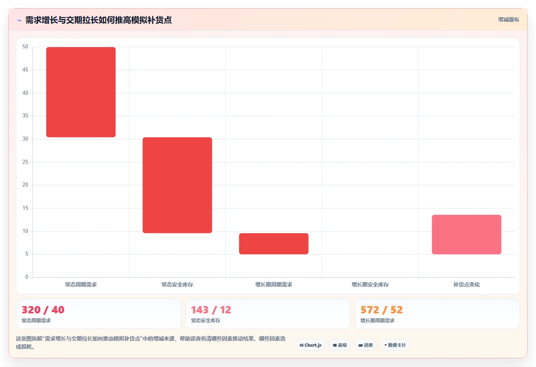This screenshot has height=367, width=536.
Task: Open the 572 / 52 data card
Action: coord(437,314)
